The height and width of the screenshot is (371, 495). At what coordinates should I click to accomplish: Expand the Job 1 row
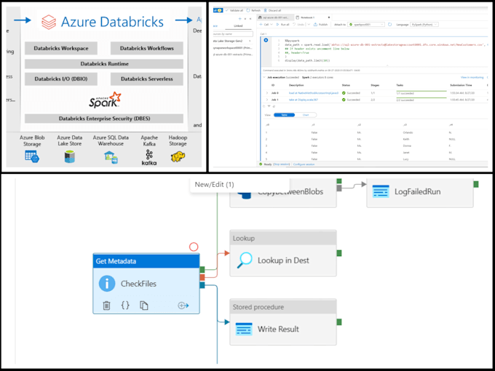(x=267, y=100)
